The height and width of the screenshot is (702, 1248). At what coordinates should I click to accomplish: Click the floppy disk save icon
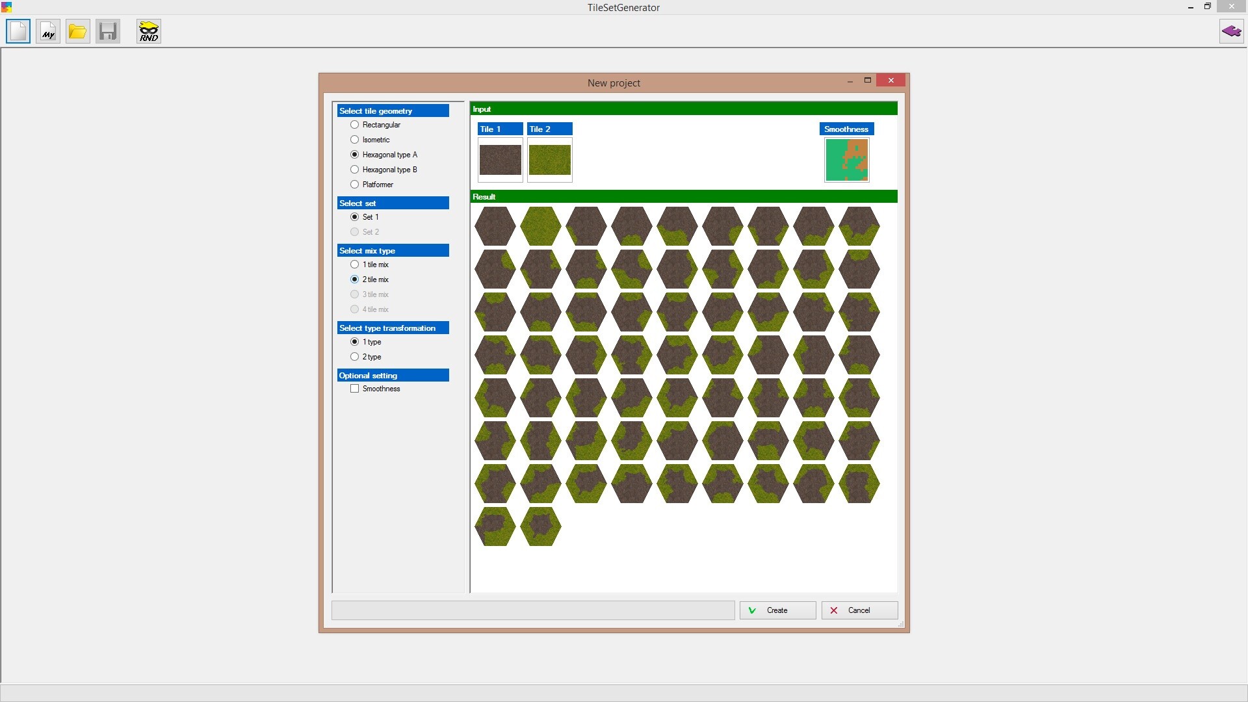[108, 31]
